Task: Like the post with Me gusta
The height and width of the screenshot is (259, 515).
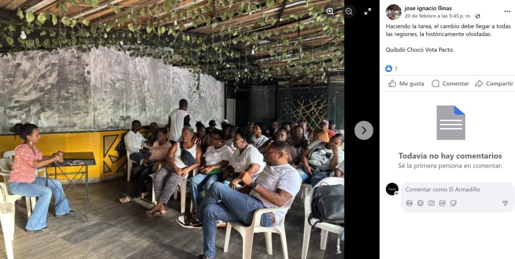Action: (x=406, y=84)
